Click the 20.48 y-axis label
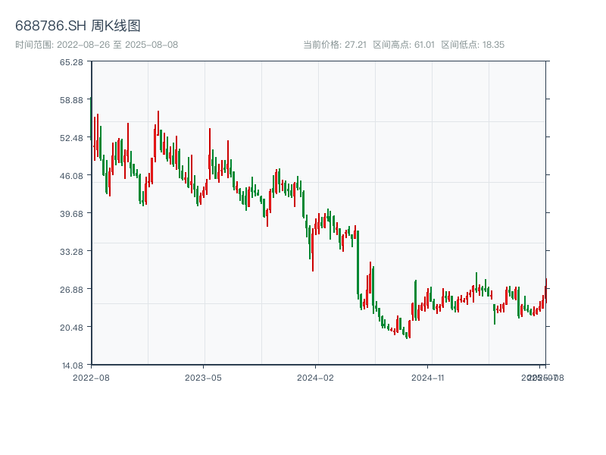The width and height of the screenshot is (606, 455). pos(71,328)
